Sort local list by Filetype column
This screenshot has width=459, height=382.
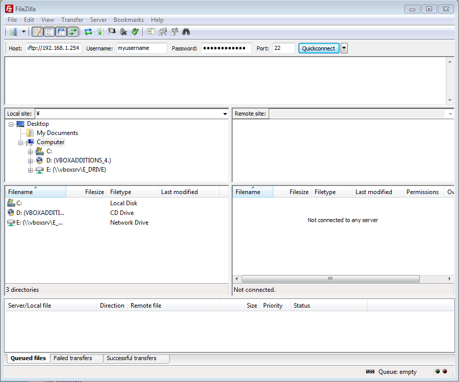[132, 192]
